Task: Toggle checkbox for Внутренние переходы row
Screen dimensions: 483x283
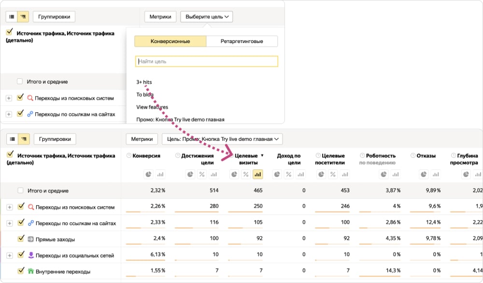Action: (x=20, y=271)
